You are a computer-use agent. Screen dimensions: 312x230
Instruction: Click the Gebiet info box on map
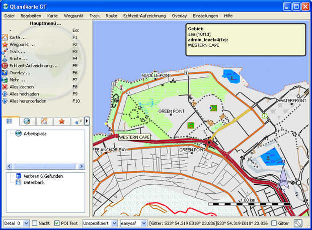pyautogui.click(x=246, y=40)
